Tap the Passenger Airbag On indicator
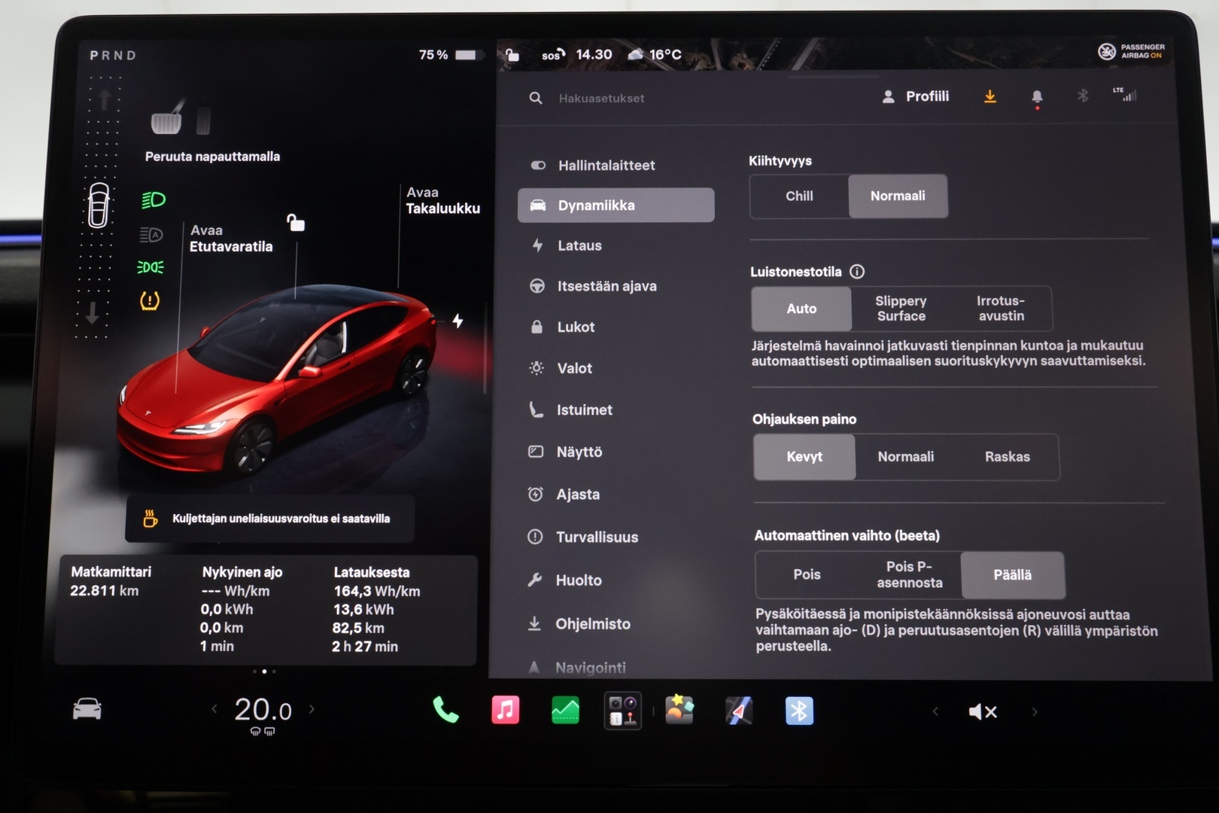 pos(1131,51)
